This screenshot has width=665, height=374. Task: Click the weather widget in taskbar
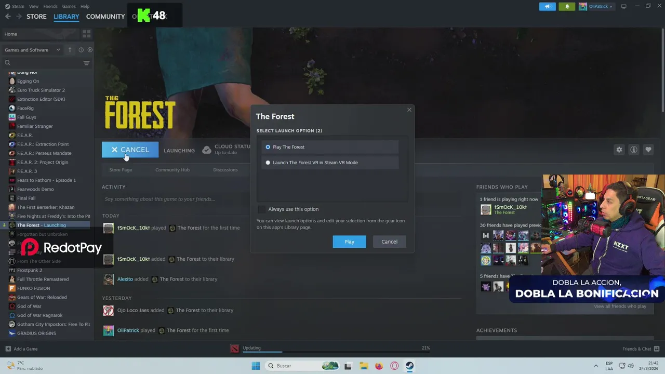(25, 366)
